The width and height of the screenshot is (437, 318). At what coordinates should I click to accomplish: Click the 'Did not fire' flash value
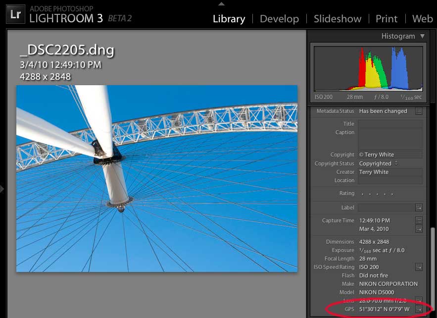pyautogui.click(x=374, y=275)
